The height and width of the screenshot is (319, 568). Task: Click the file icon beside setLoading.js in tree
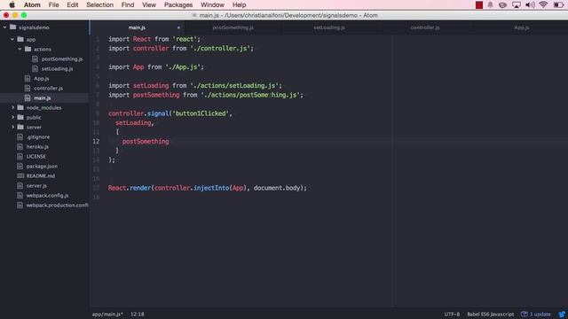pyautogui.click(x=35, y=68)
